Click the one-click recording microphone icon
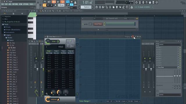 tap(143, 2)
